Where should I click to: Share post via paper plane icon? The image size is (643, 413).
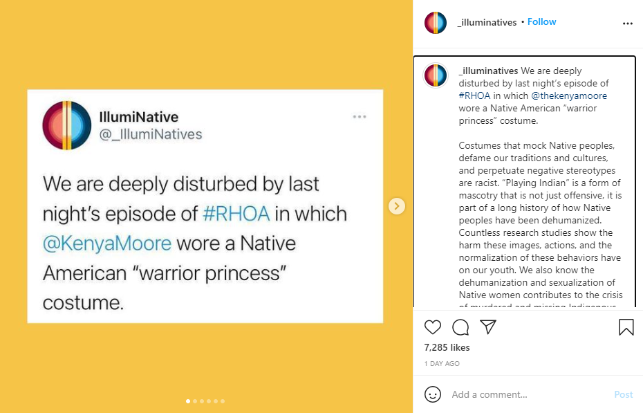tap(488, 327)
